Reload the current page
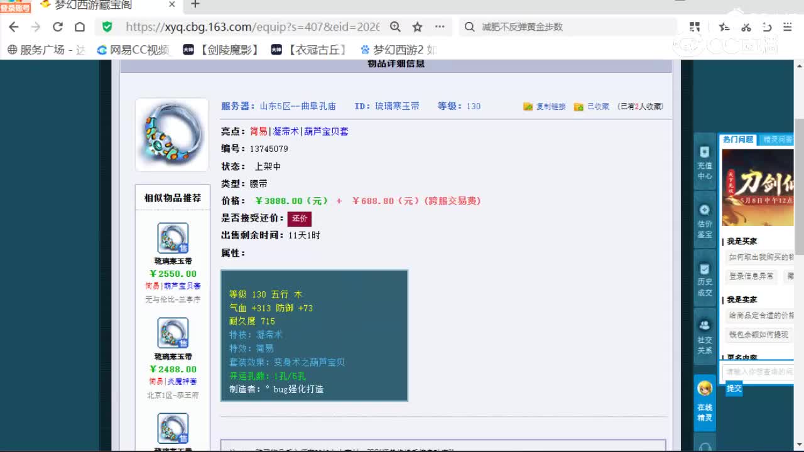This screenshot has width=804, height=452. 58,27
